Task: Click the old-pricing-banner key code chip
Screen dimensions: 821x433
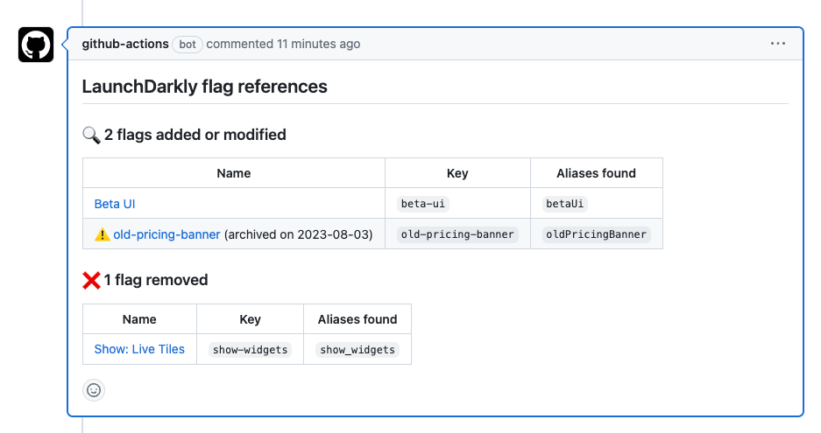Action: 457,234
